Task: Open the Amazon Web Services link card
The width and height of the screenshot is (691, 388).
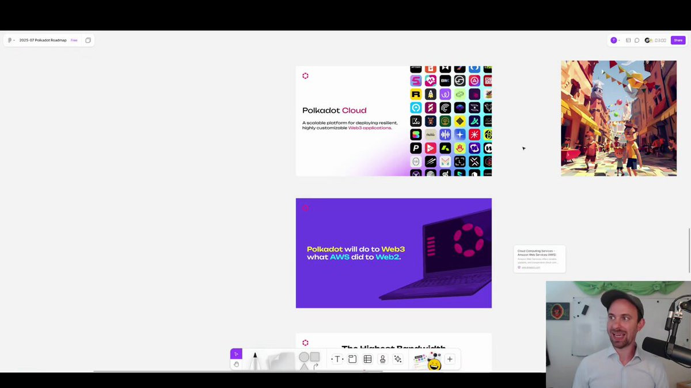Action: click(x=540, y=259)
